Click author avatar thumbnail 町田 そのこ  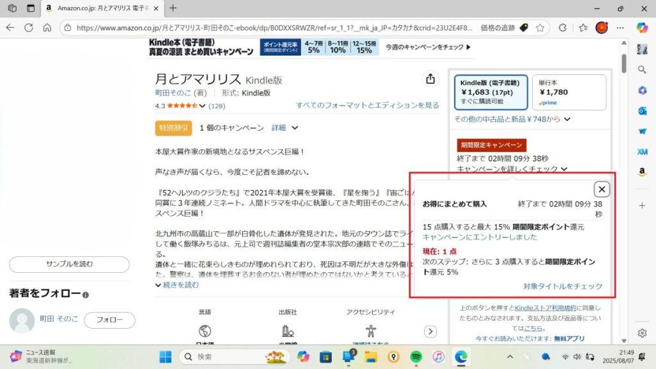[22, 321]
